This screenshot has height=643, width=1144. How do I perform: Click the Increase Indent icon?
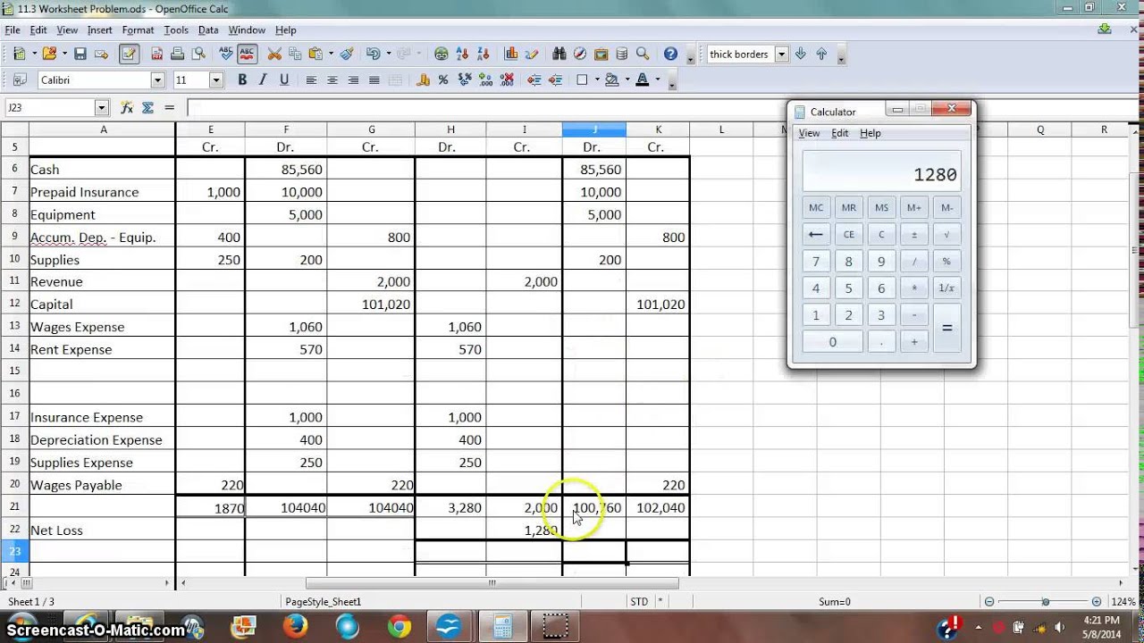pyautogui.click(x=555, y=80)
